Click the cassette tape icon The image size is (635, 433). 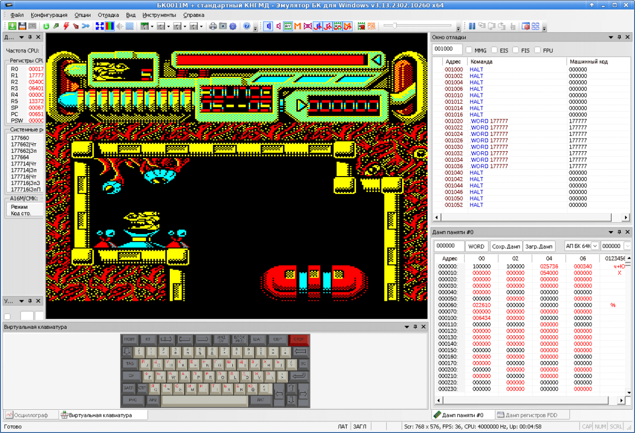[x=32, y=26]
